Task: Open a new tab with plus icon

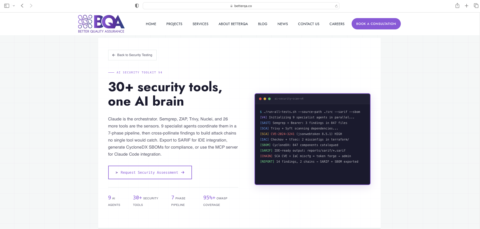Action: (x=467, y=6)
